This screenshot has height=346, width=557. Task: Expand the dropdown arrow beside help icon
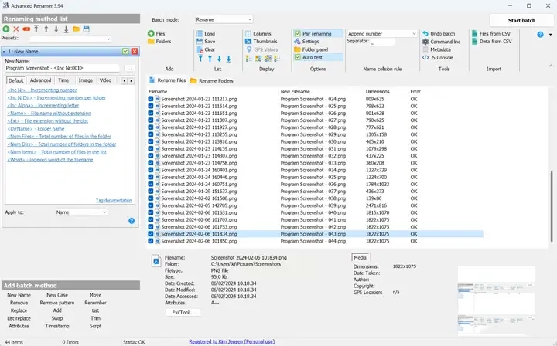551,35
